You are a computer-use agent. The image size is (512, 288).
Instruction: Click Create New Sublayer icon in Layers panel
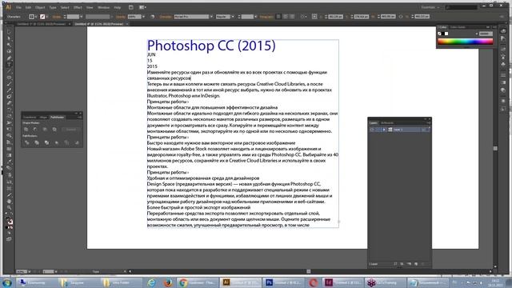pos(409,264)
